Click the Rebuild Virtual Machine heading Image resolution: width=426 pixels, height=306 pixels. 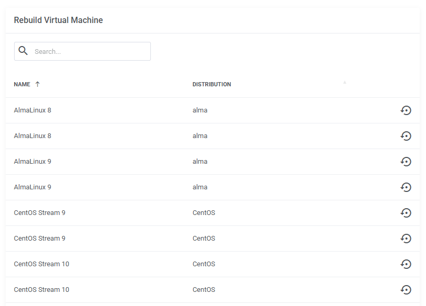(x=58, y=20)
